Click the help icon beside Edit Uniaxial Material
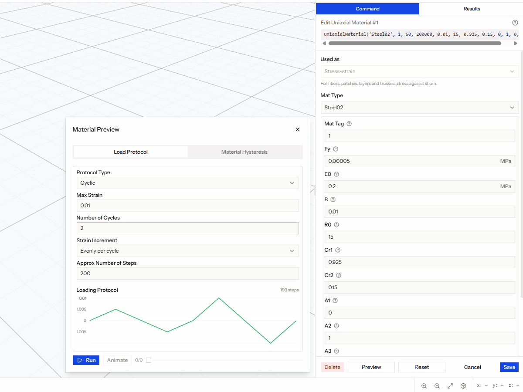 point(515,23)
